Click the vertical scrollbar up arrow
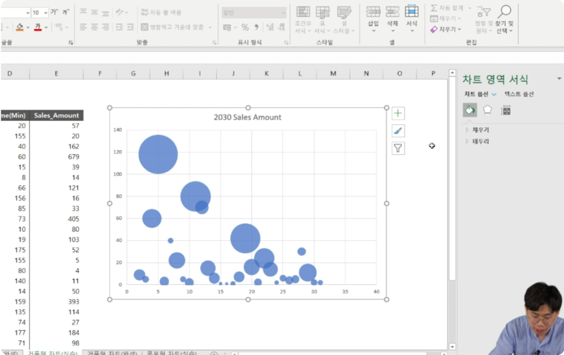 [x=452, y=73]
